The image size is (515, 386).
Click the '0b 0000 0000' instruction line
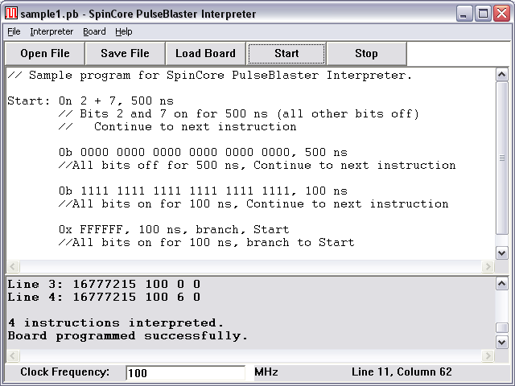pyautogui.click(x=203, y=152)
